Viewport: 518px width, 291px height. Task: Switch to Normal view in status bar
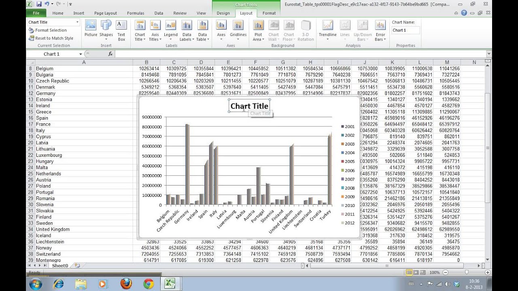[x=409, y=272]
